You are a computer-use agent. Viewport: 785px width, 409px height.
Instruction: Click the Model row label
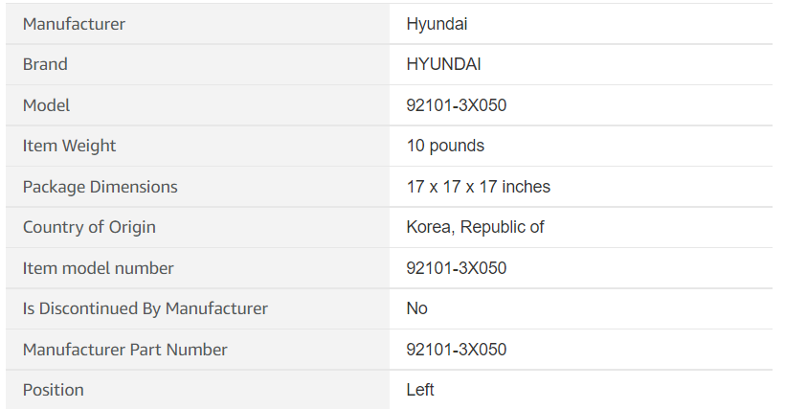tap(47, 105)
